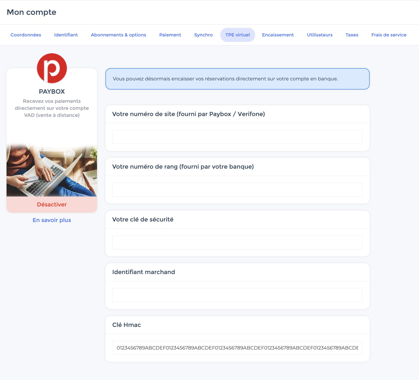This screenshot has width=419, height=380.
Task: Select the Synchro tab
Action: coord(203,35)
